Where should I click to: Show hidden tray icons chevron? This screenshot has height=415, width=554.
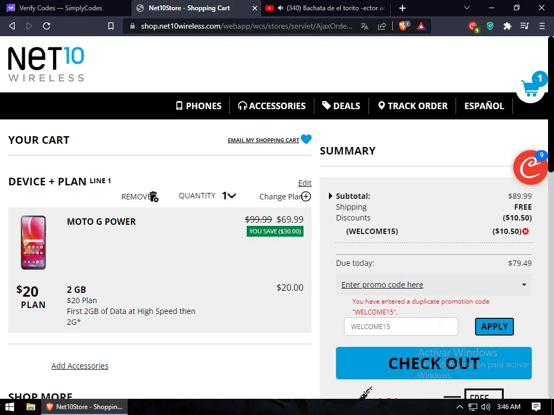pos(459,407)
